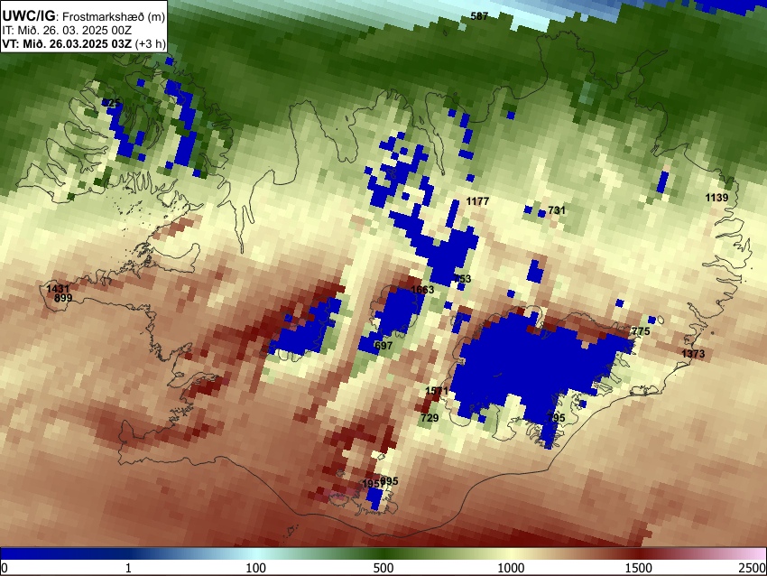Click the valid time line 'VT: Mið. 26.03.2025 03Z'
Screen dimensions: 767x576
67,43
